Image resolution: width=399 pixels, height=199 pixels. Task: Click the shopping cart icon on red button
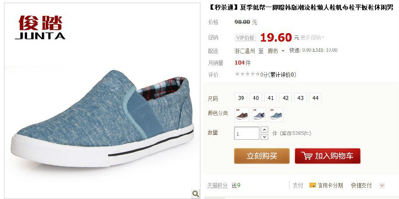point(307,156)
